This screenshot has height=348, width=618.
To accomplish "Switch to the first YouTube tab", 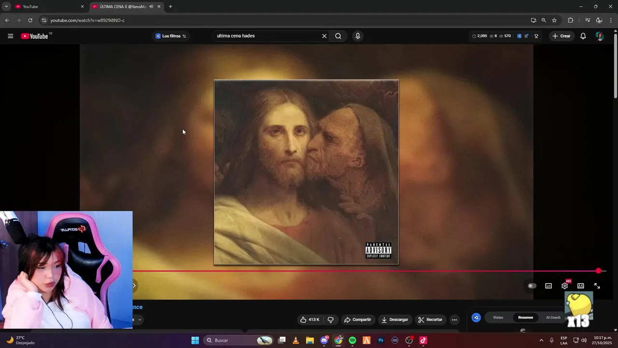I will click(48, 6).
